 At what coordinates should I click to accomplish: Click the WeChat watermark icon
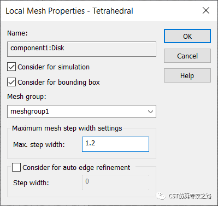(x=161, y=196)
